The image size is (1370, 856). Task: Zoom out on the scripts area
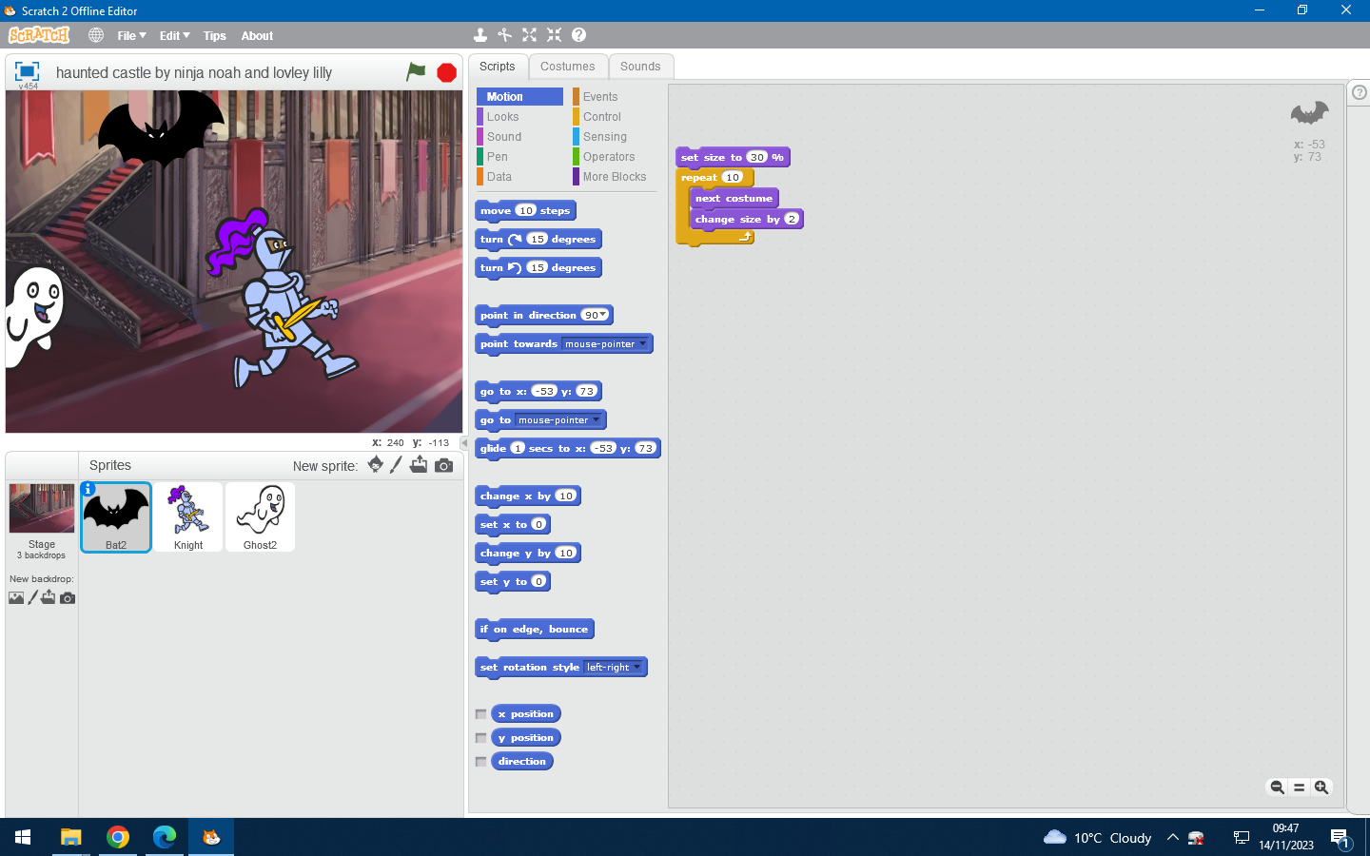pos(1277,787)
